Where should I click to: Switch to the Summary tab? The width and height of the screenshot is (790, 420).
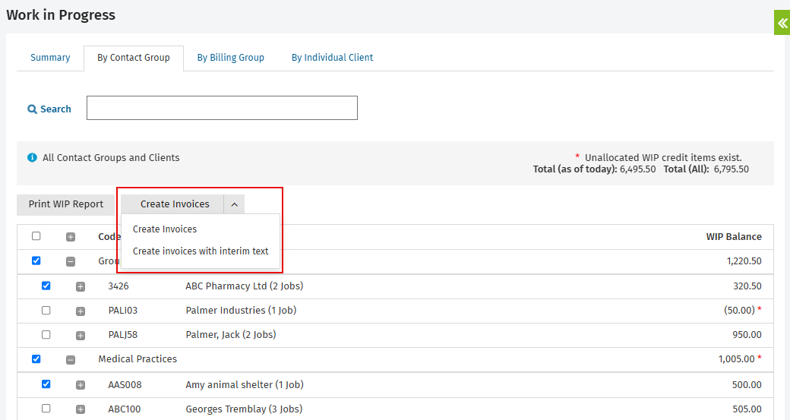point(50,58)
